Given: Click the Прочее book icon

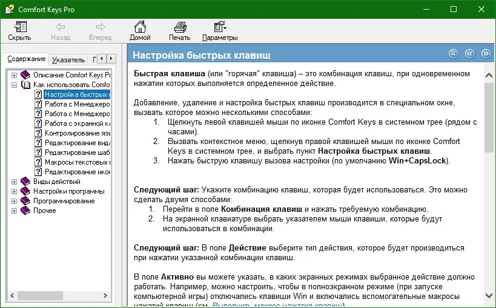Looking at the screenshot, I should (25, 211).
